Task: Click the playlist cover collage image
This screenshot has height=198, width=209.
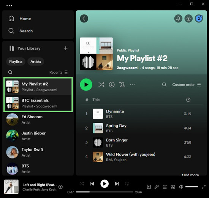Action: (x=97, y=54)
